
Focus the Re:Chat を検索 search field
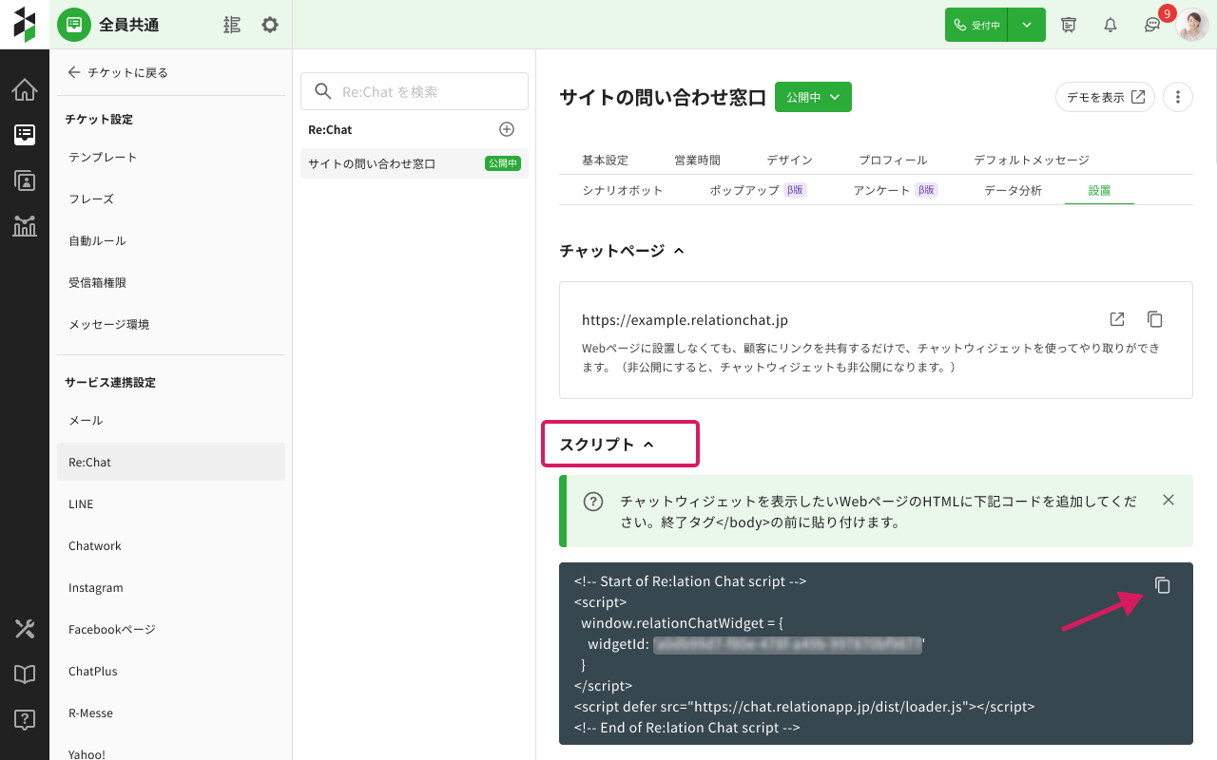pos(415,91)
